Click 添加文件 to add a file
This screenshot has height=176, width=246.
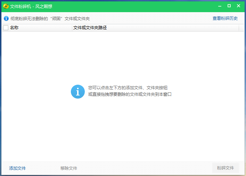click(17, 168)
